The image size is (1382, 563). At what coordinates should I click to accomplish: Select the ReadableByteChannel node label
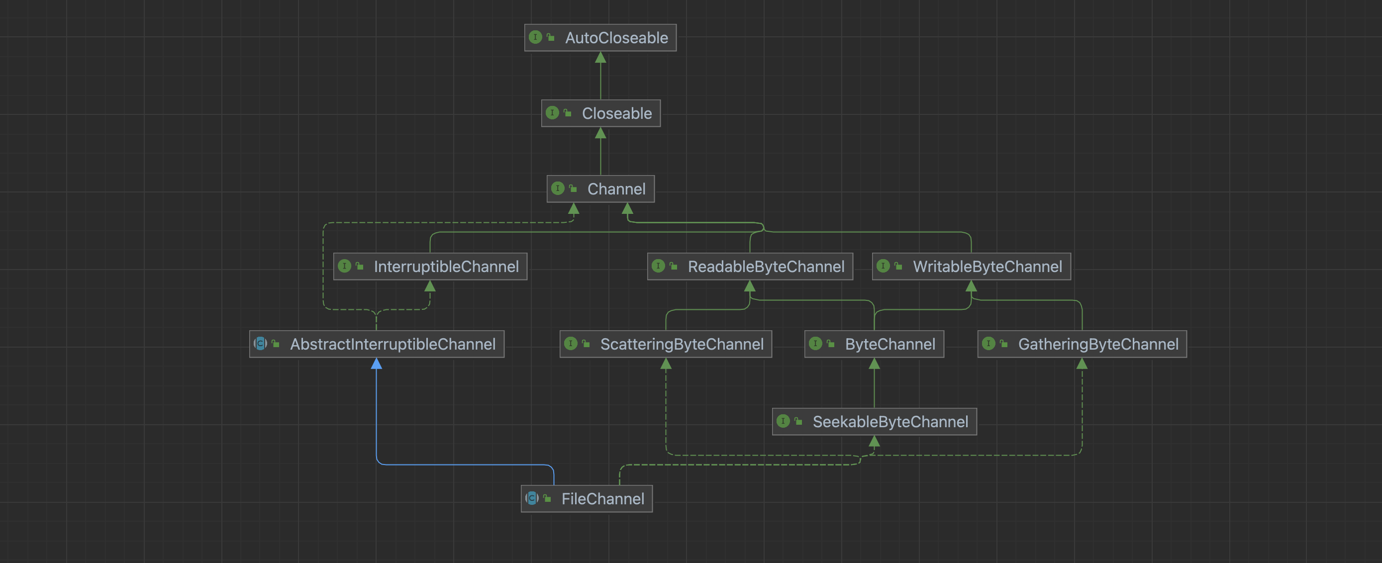[x=766, y=267]
